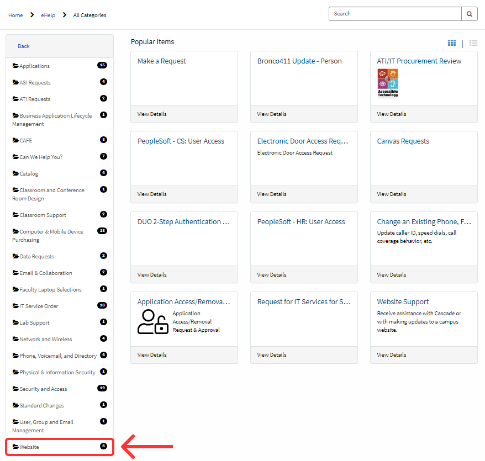The width and height of the screenshot is (485, 461).
Task: View Details for Request for IT Services
Action: (272, 354)
